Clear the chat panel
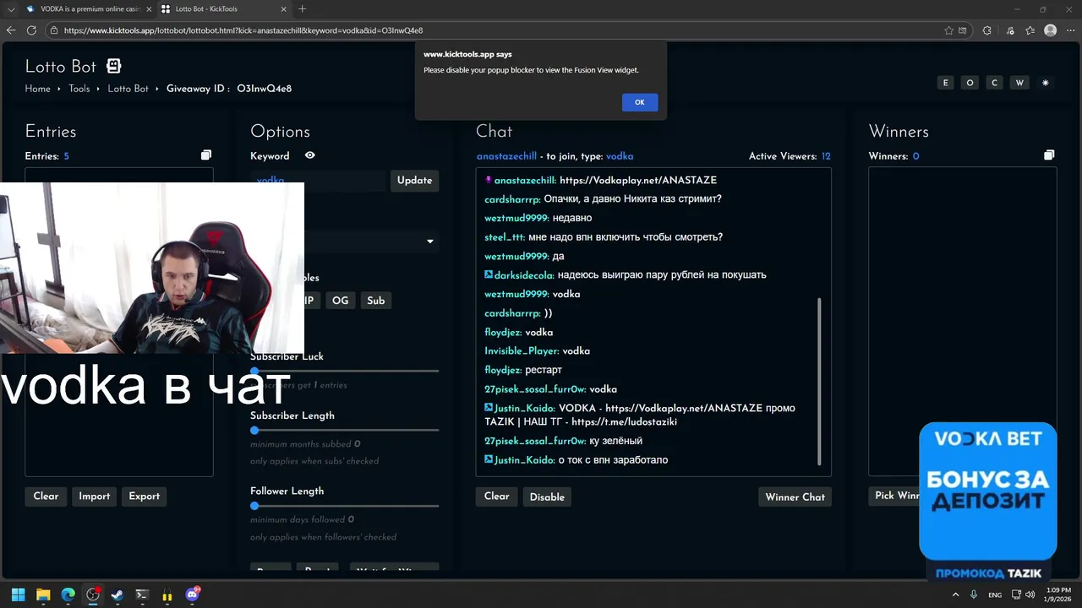1082x608 pixels. coord(496,497)
